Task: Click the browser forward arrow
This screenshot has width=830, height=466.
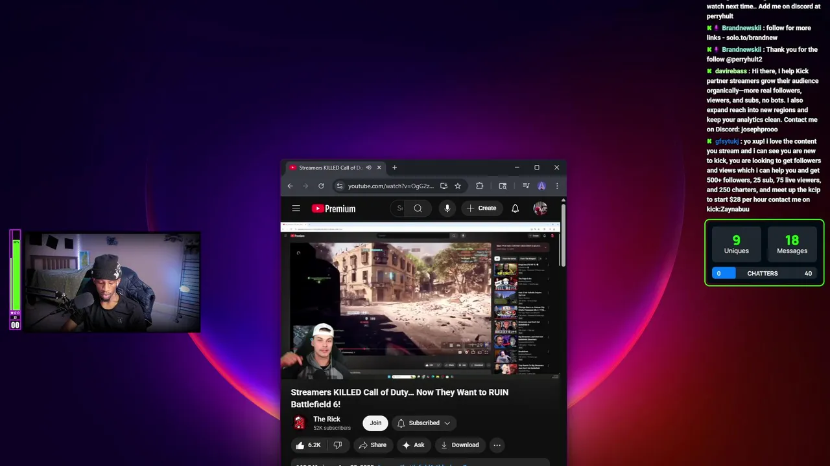Action: point(305,186)
